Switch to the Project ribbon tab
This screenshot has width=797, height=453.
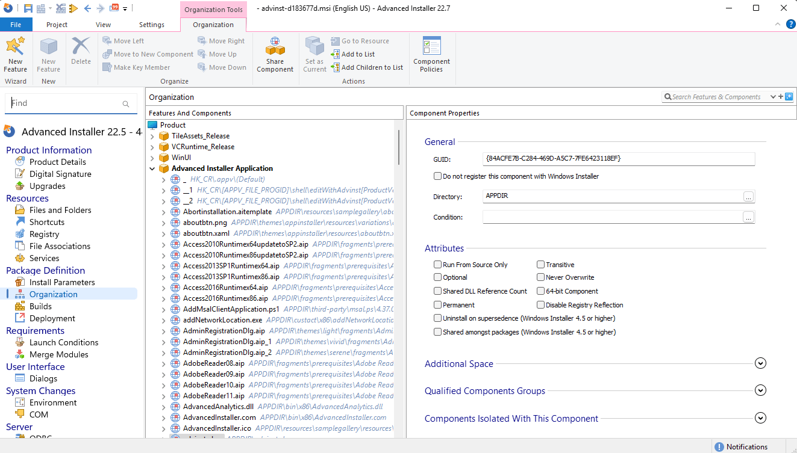(x=57, y=25)
